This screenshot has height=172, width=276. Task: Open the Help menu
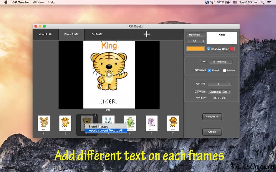tap(51, 2)
